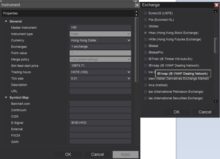Screen dimensions: 220x159
Task: Select the Trading hours label
Action: 21,72
